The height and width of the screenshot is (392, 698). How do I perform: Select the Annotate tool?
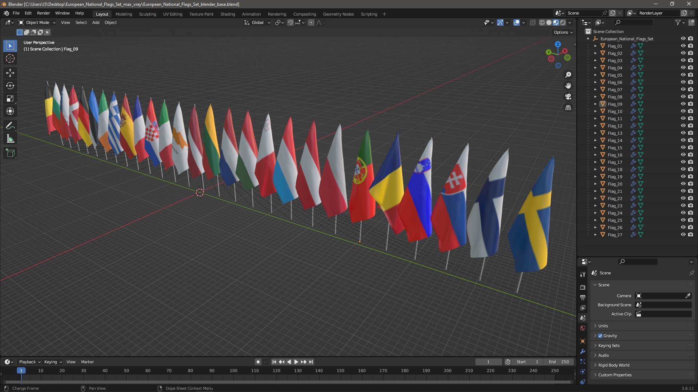(x=10, y=126)
